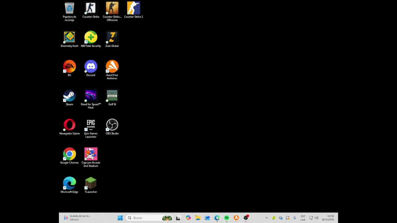
Task: Select the OBS Studio desktop icon
Action: point(112,127)
